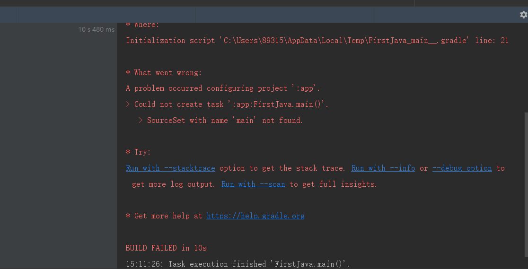Click the '* Try:' heading
Image resolution: width=528 pixels, height=269 pixels.
(x=138, y=152)
